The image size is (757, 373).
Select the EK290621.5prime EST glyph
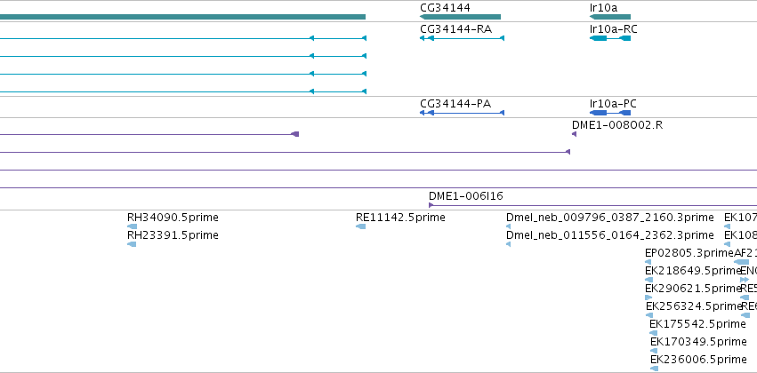pyautogui.click(x=648, y=298)
